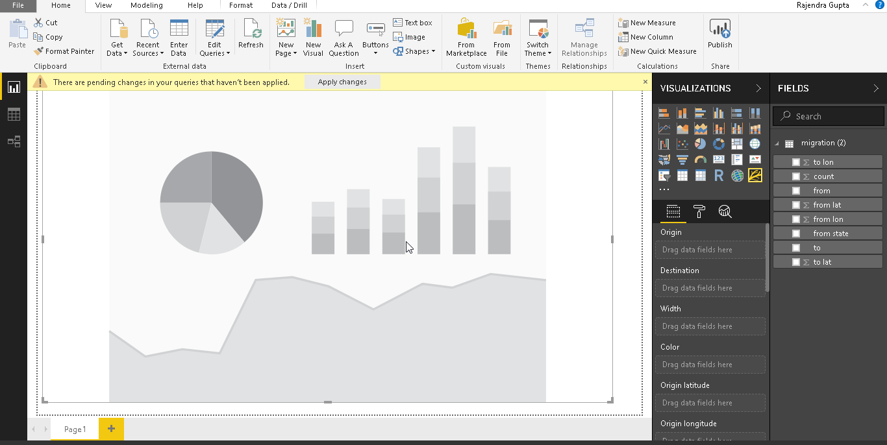Choose the Clustered column chart visual
Screen dimensions: 887x445
(x=719, y=113)
